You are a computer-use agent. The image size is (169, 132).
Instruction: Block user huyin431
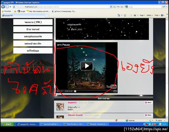click(x=148, y=102)
